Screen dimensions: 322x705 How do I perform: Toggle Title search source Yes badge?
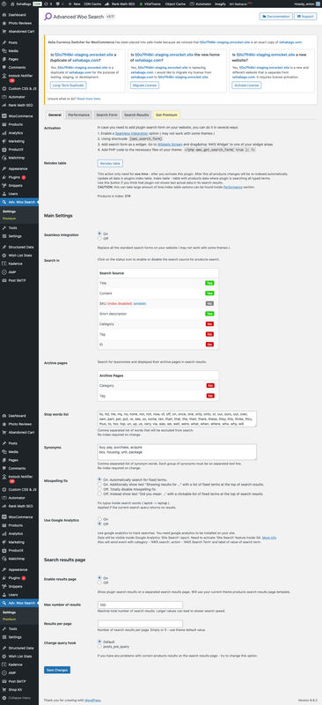209,283
